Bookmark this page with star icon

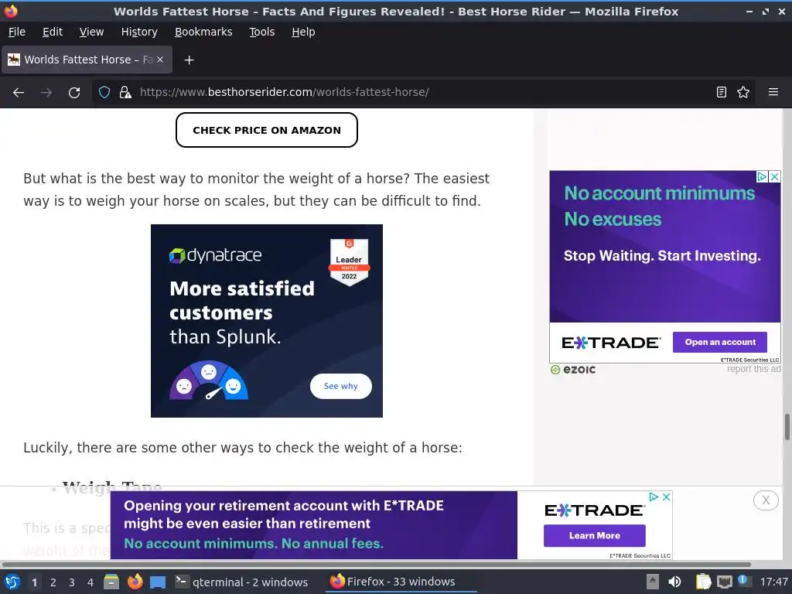[x=743, y=93]
